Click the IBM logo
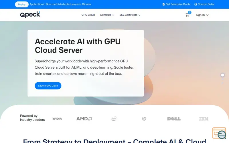Screen dimensions: 229x143 click(x=204, y=119)
